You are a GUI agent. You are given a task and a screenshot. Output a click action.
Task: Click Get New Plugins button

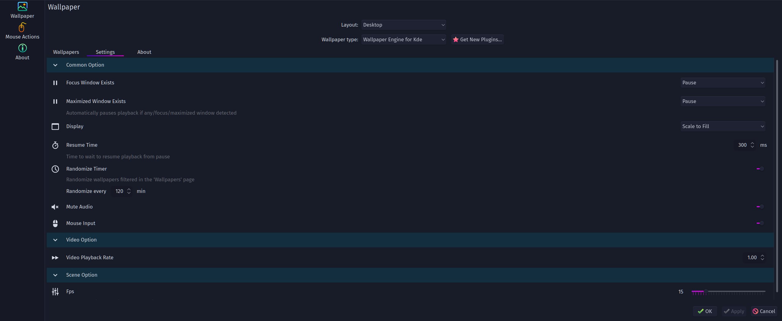pos(477,39)
